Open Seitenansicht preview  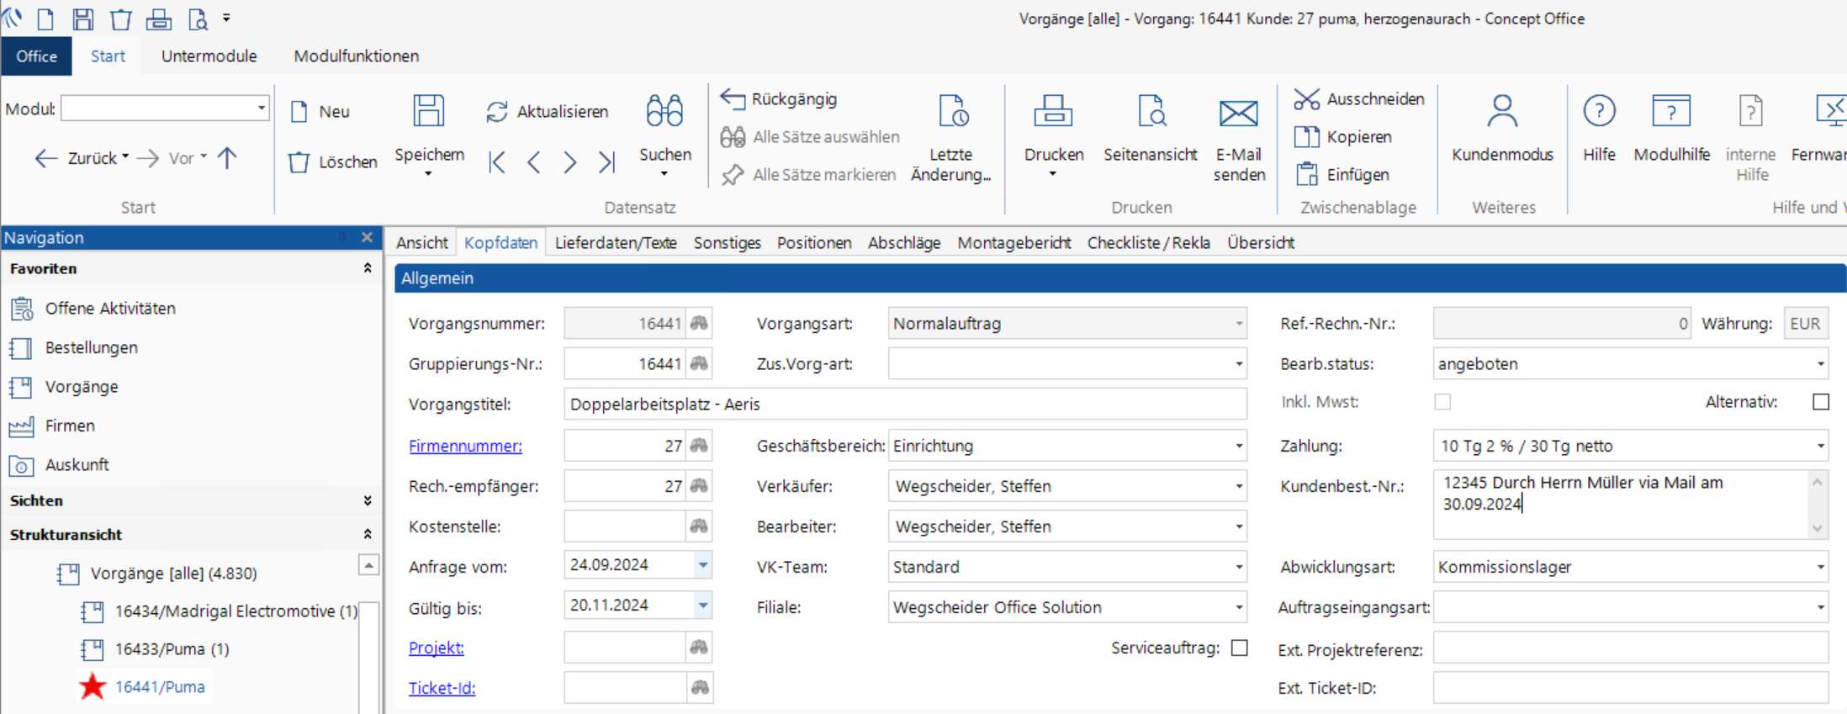coord(1151,129)
